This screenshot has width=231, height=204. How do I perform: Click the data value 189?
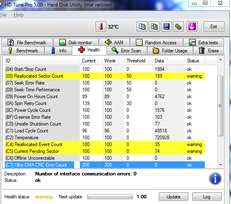tap(158, 76)
